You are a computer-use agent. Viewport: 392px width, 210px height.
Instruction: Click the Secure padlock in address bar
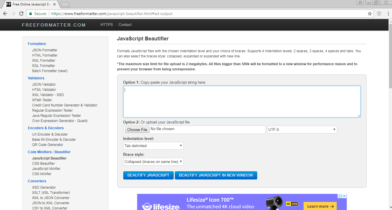click(31, 13)
